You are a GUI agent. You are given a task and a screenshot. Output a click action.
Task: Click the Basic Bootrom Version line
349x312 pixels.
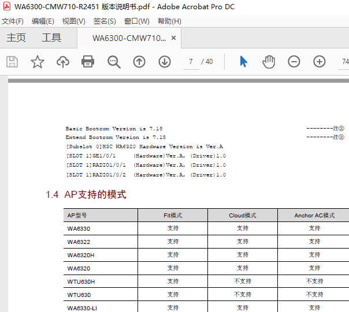114,129
